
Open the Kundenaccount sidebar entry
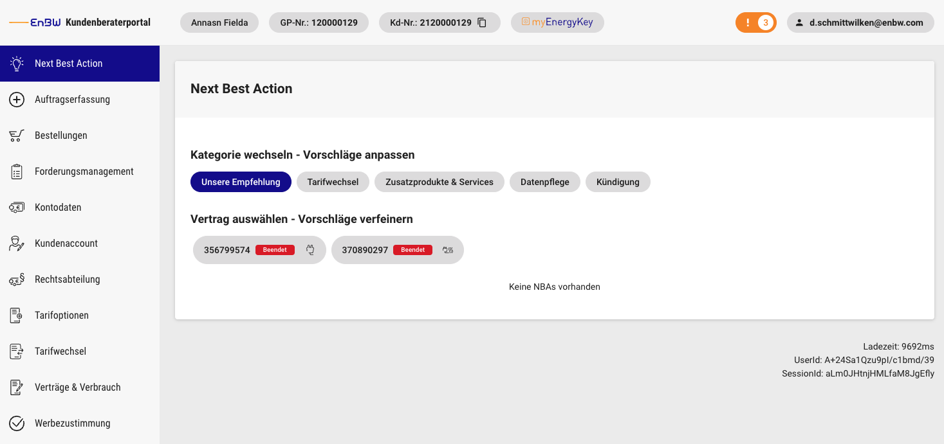80,244
